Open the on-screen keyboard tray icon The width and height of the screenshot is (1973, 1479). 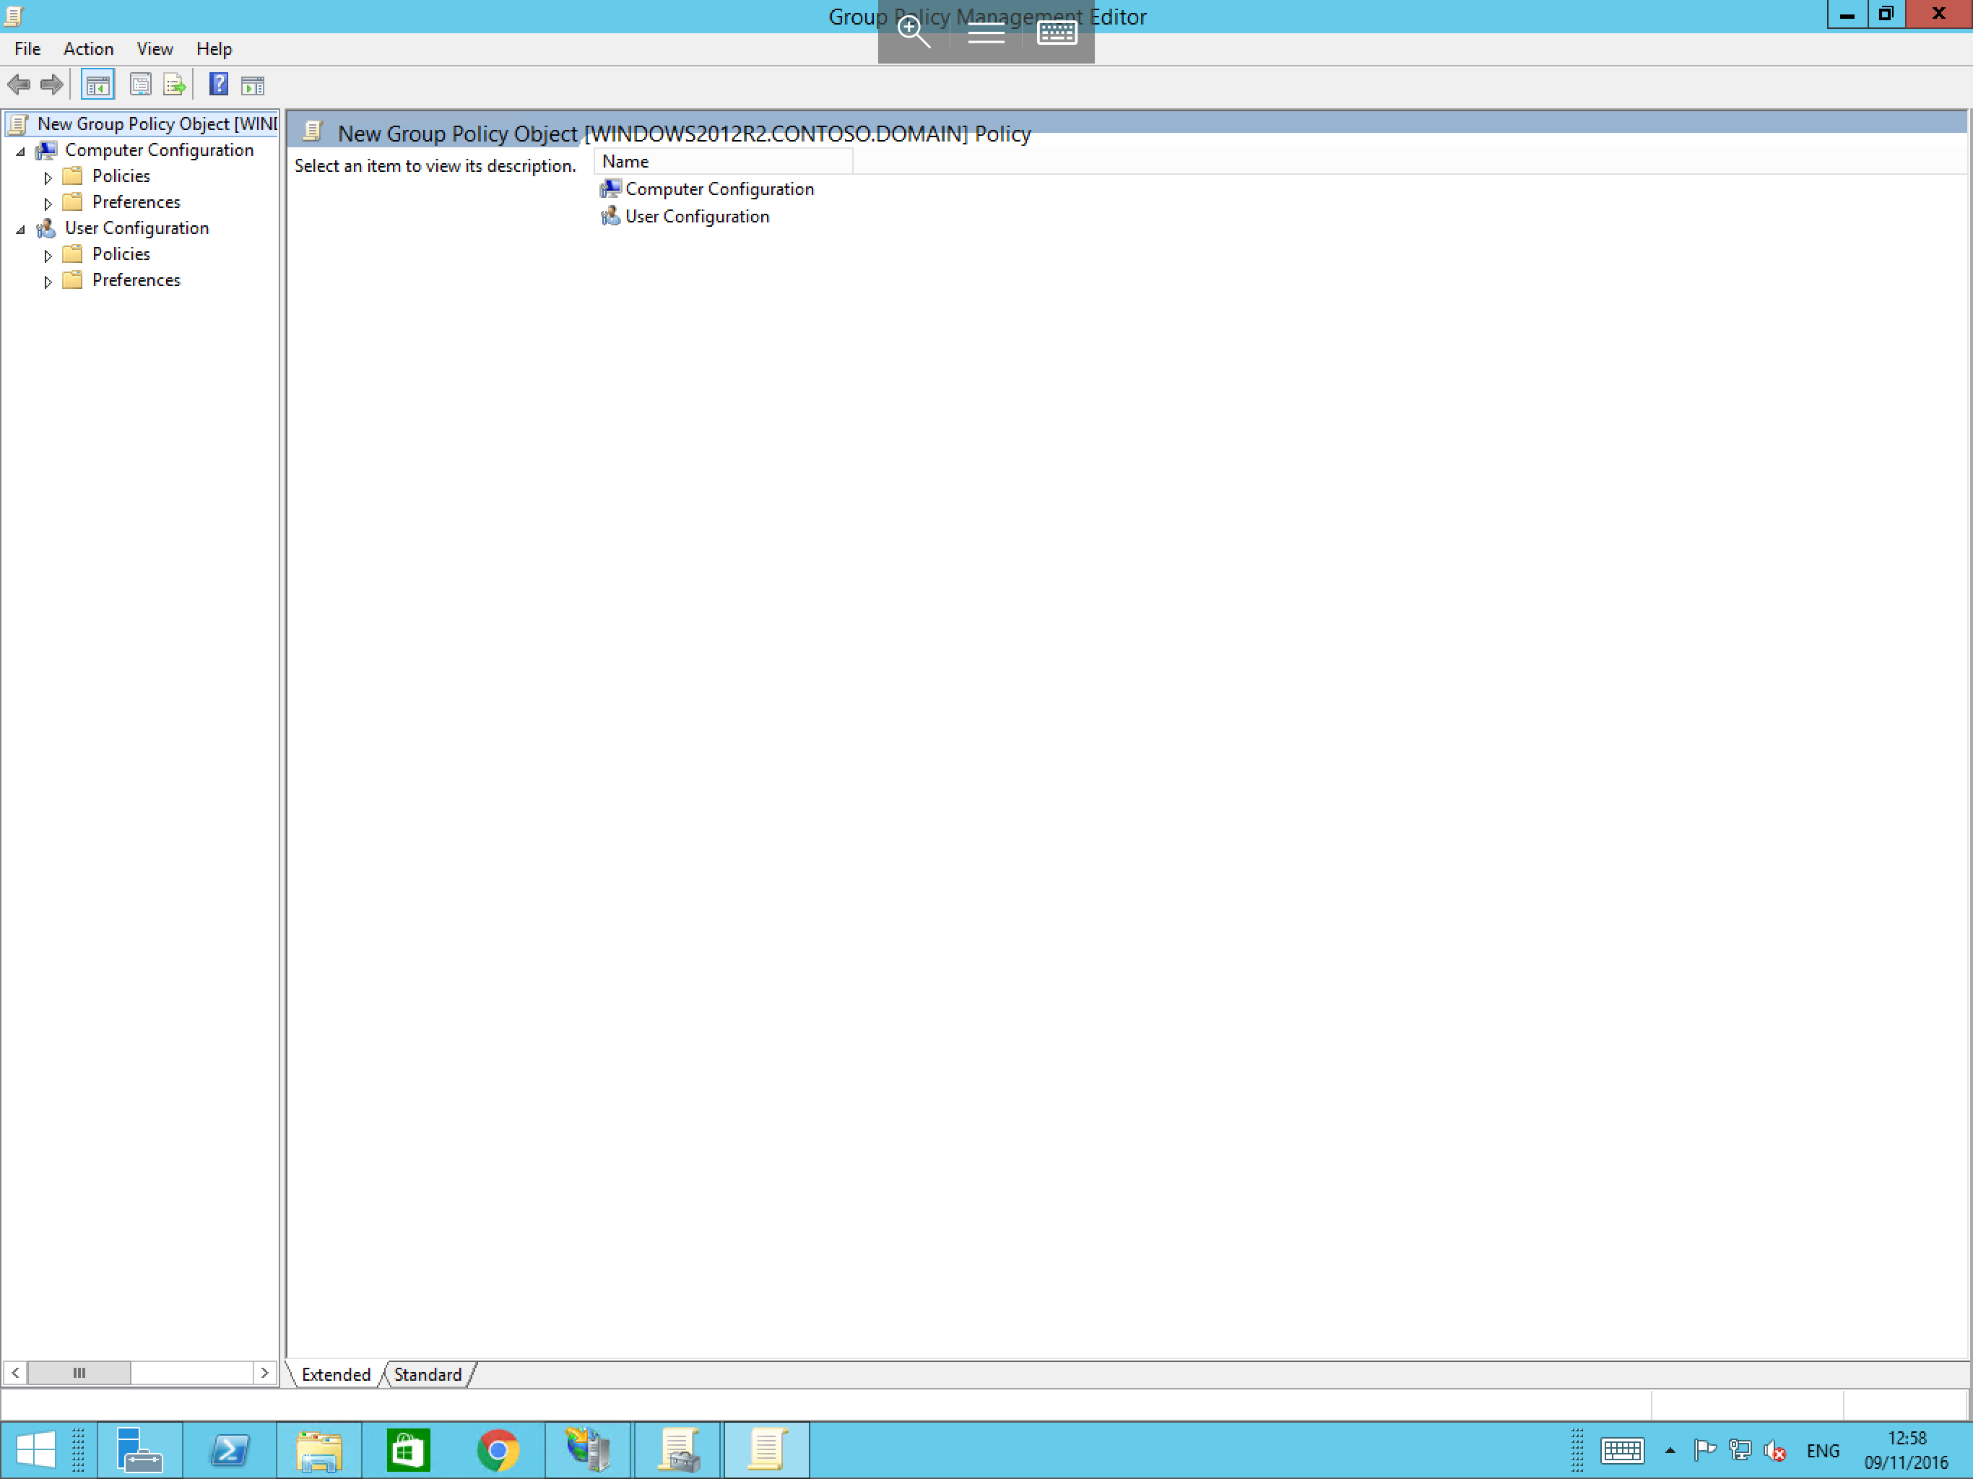click(1621, 1450)
